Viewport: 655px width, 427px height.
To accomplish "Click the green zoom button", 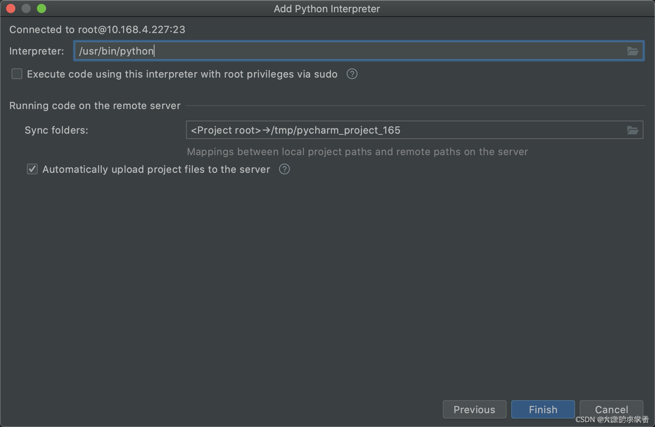I will click(41, 8).
